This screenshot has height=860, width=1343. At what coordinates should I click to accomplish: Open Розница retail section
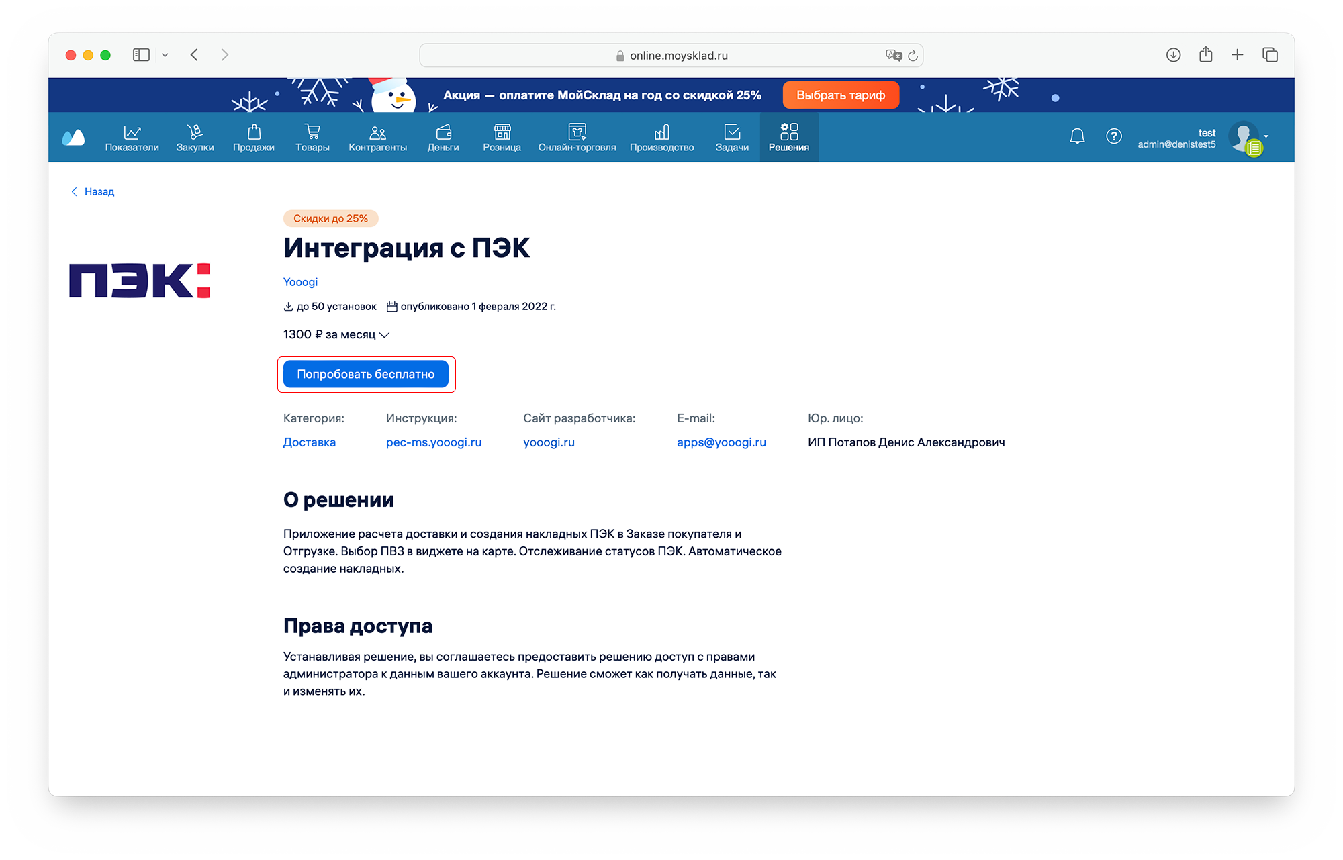502,138
